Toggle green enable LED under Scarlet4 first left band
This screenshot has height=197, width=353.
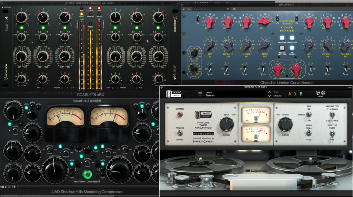pos(22,28)
